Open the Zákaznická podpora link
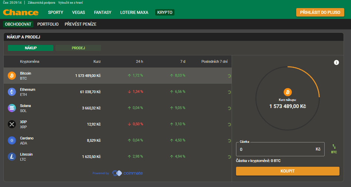 tap(41, 3)
